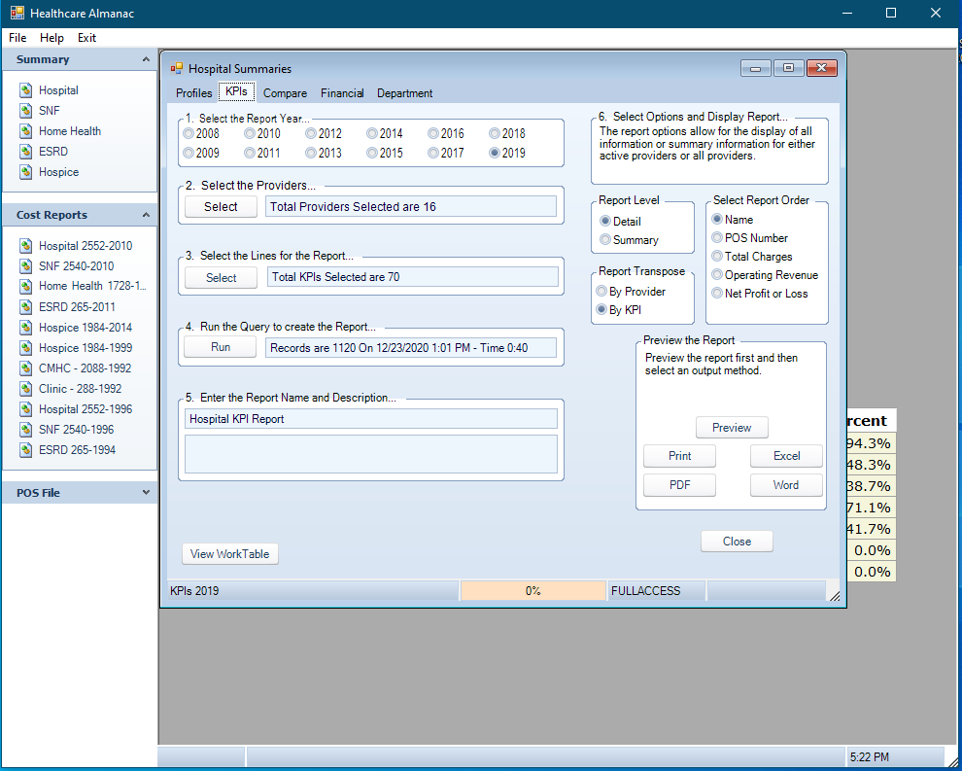Collapse the Cost Reports section
The width and height of the screenshot is (962, 771).
[x=144, y=215]
